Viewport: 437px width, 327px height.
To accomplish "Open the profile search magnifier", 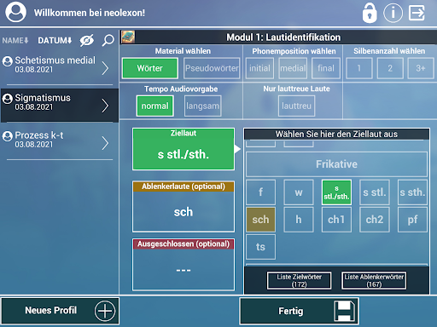I will (108, 40).
